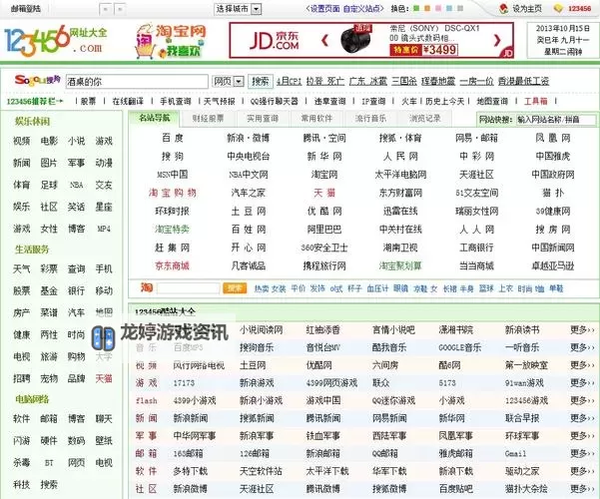Click the orange 淘 icon beside the Taobao search box
The image size is (600, 499).
point(147,287)
